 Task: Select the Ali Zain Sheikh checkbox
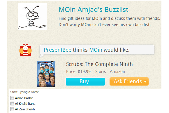click(x=12, y=109)
